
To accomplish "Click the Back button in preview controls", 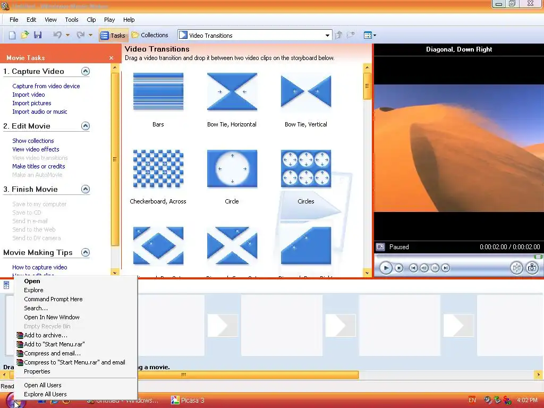I will pos(413,268).
